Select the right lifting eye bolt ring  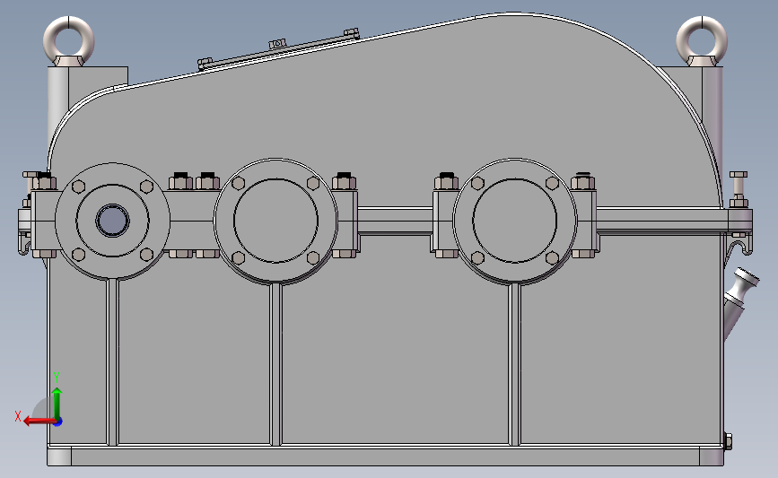(702, 23)
